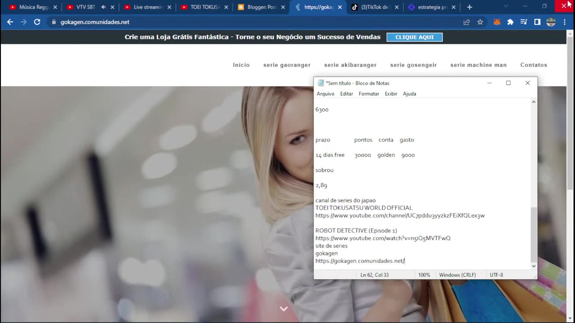This screenshot has width=575, height=323.
Task: Open the serie machine man link
Action: 478,65
